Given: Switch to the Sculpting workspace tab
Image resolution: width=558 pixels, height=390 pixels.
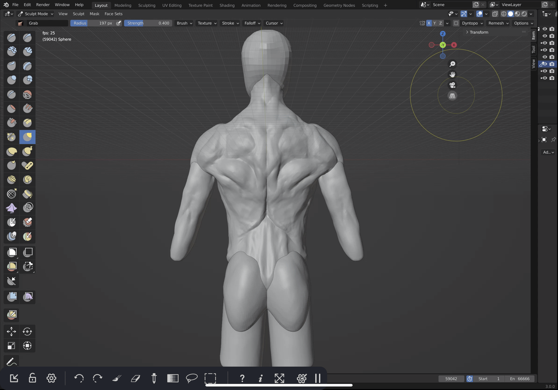Looking at the screenshot, I should point(147,5).
